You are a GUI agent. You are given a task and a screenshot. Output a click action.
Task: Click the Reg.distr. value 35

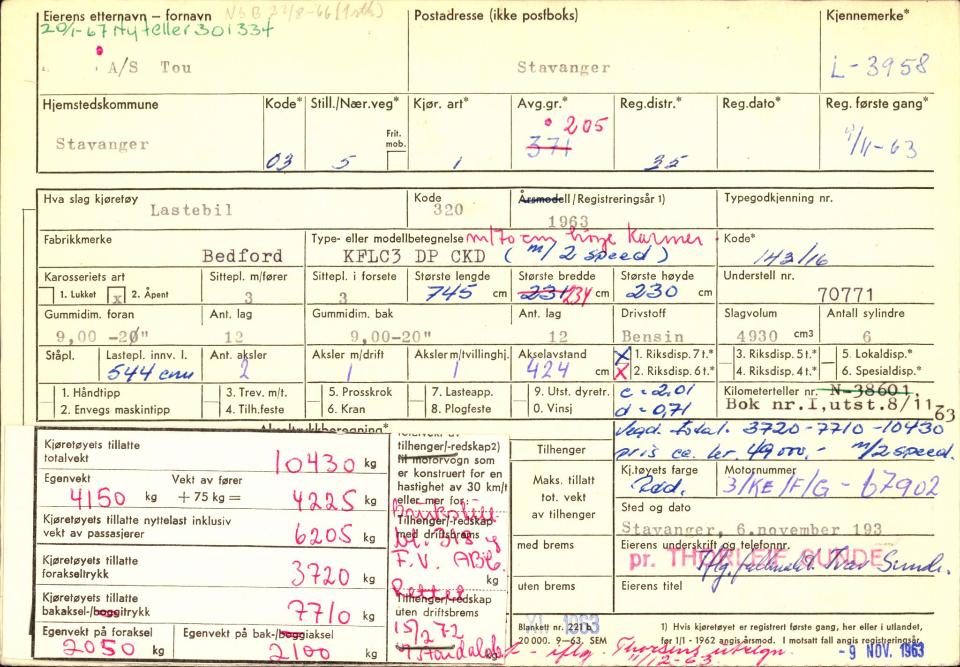click(666, 162)
